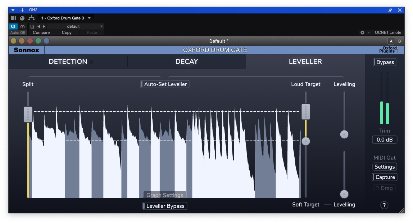Image resolution: width=413 pixels, height=223 pixels.
Task: Click the Trim 0.0 dB value field
Action: click(385, 140)
